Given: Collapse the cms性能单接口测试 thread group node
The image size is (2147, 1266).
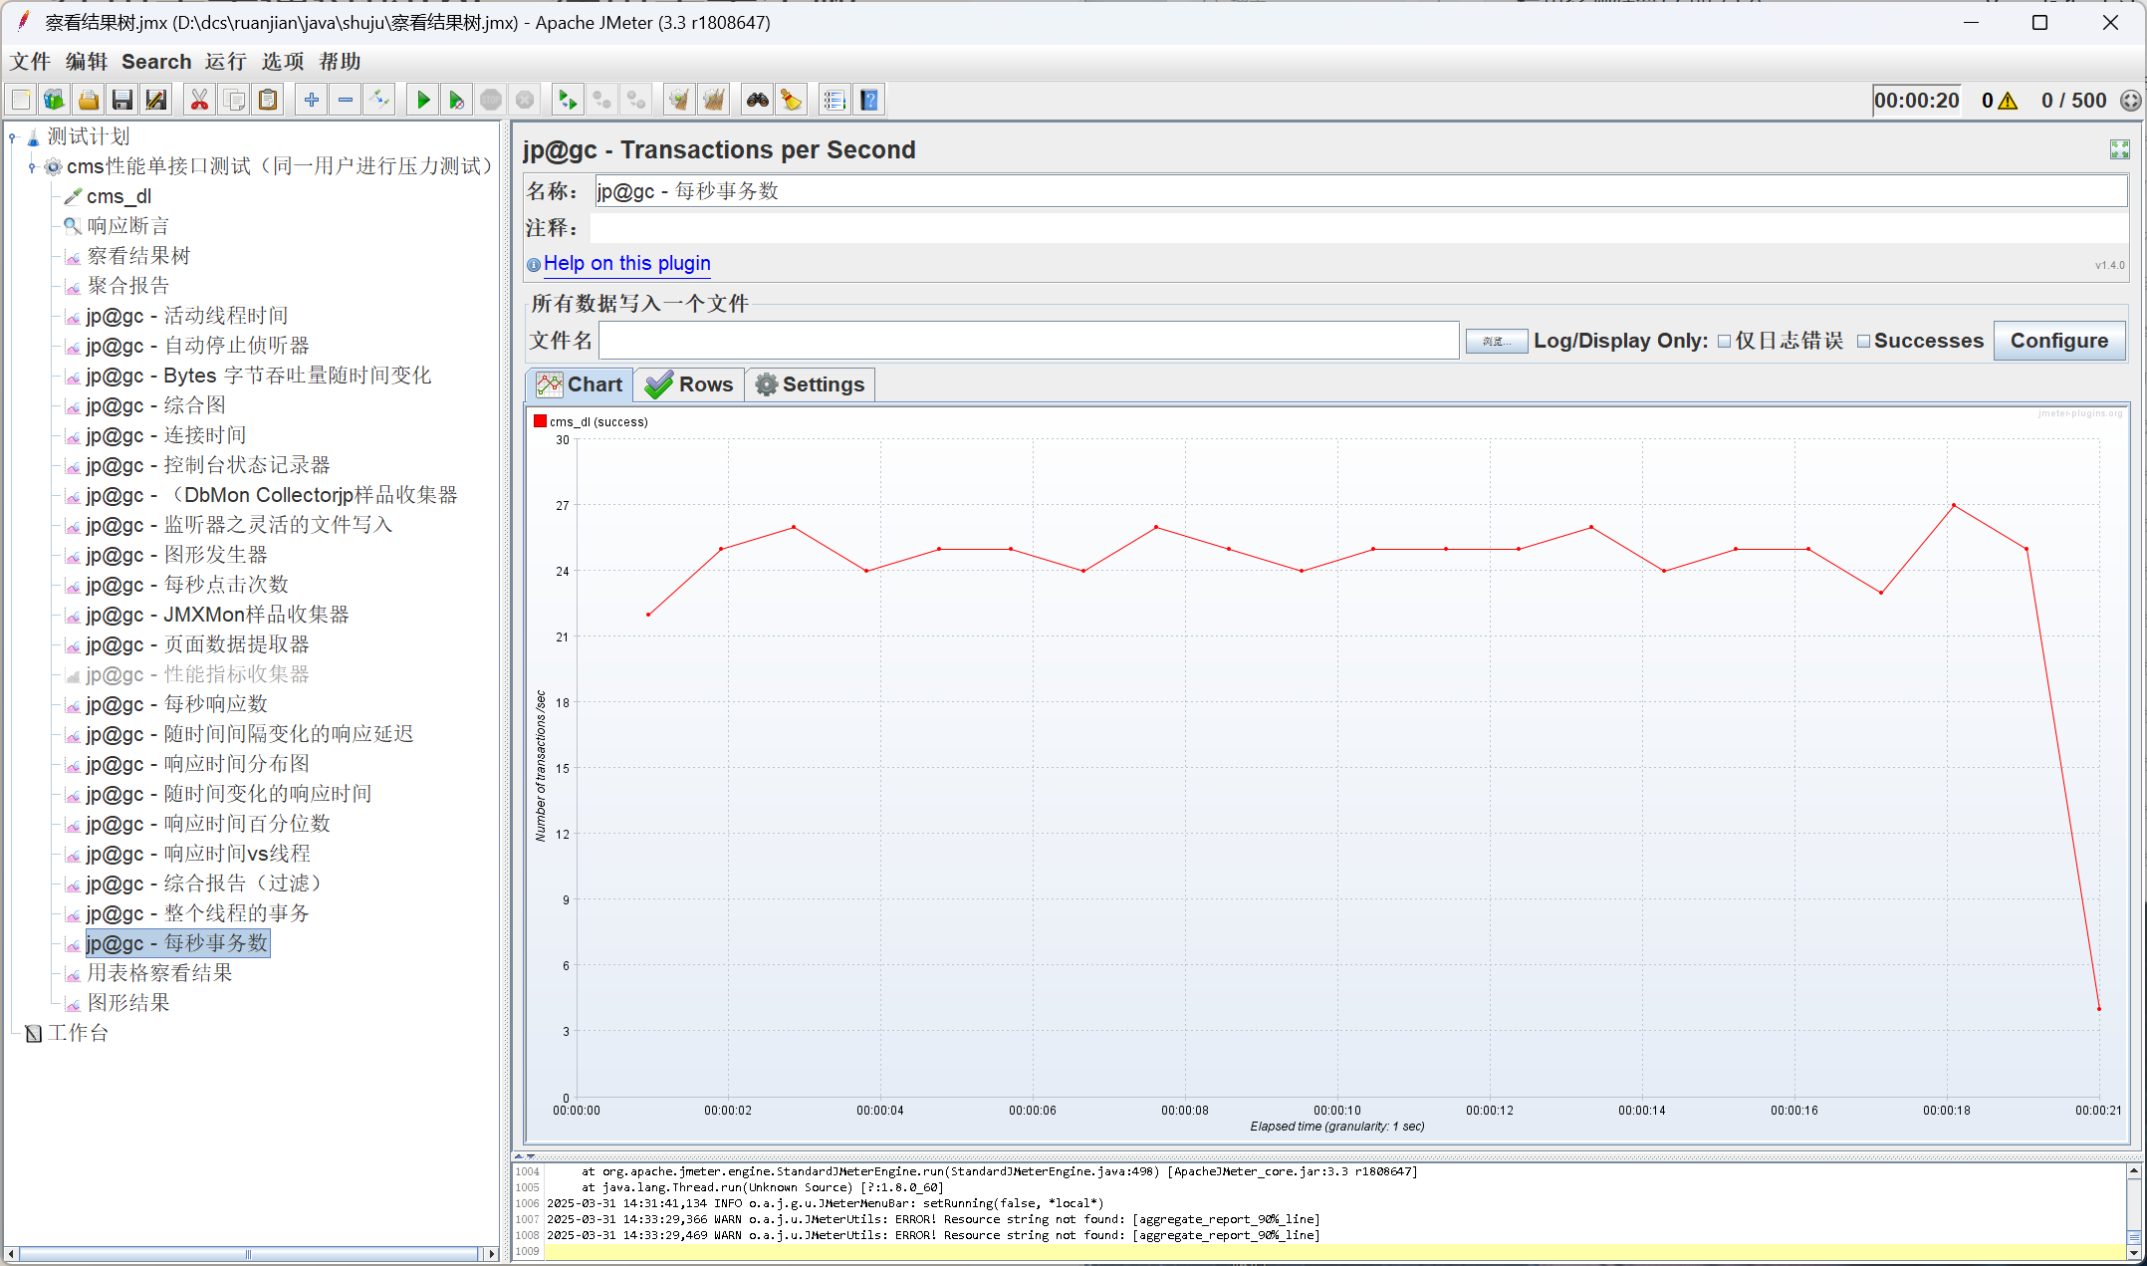Looking at the screenshot, I should (33, 167).
